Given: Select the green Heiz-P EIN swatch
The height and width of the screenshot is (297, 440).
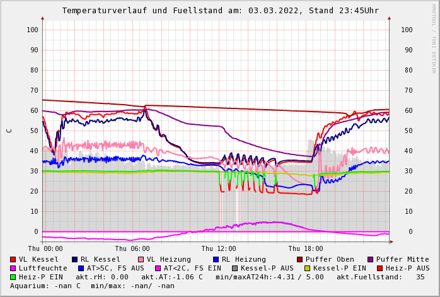Looking at the screenshot, I should (x=13, y=277).
